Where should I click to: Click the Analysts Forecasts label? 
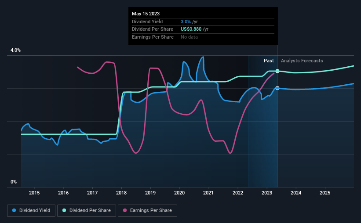click(x=302, y=61)
